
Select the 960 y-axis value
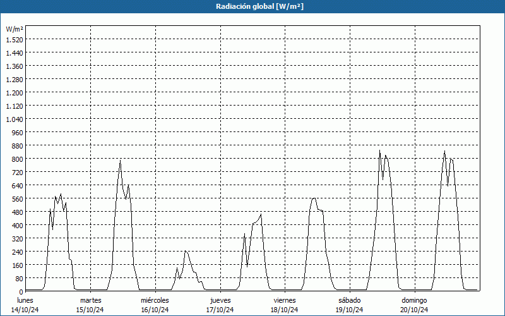coord(18,133)
